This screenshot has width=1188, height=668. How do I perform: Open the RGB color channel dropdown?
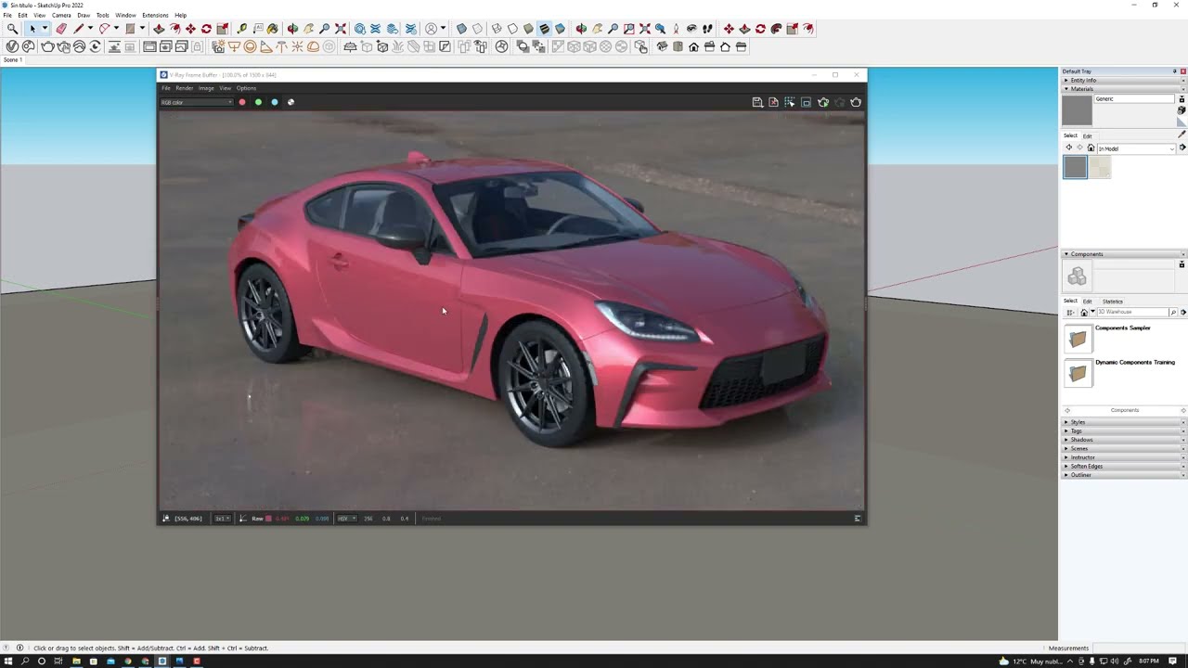point(196,102)
